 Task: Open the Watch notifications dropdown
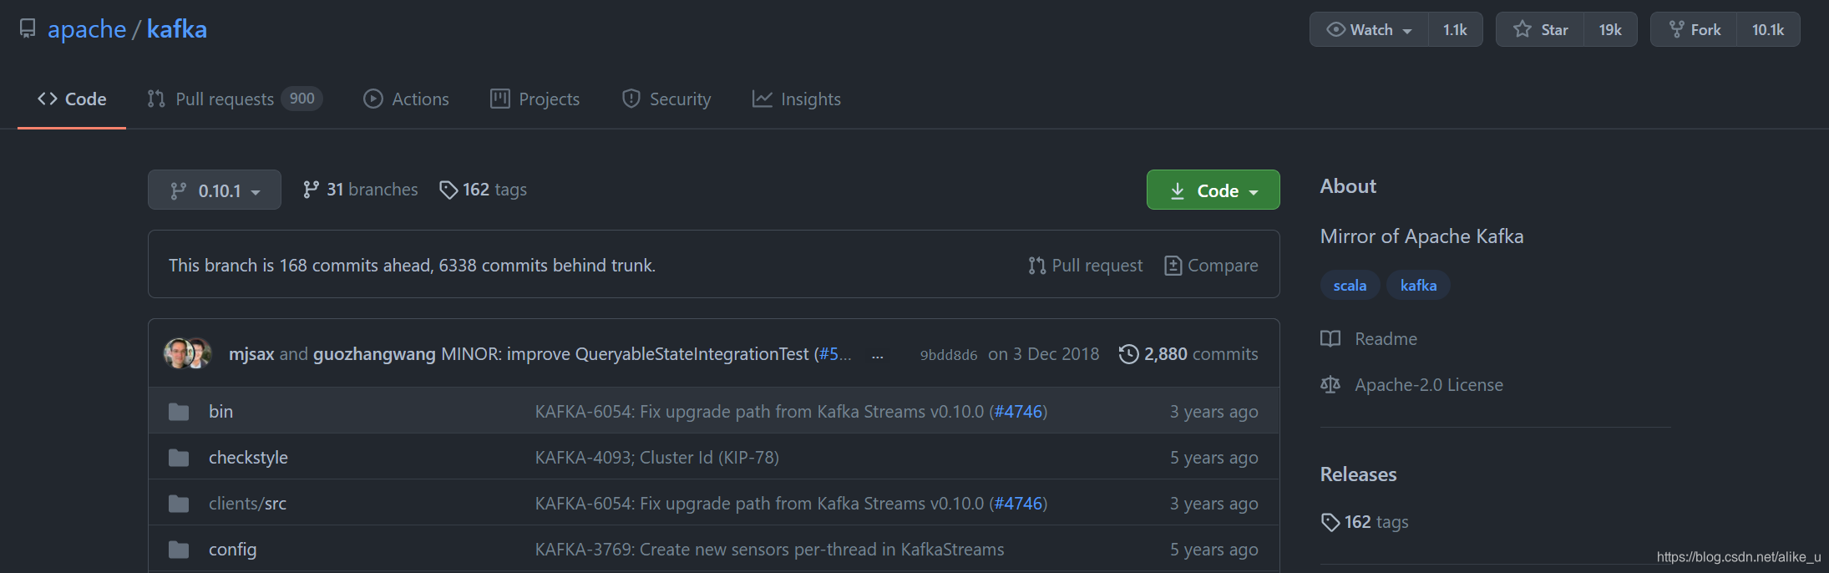pyautogui.click(x=1369, y=29)
